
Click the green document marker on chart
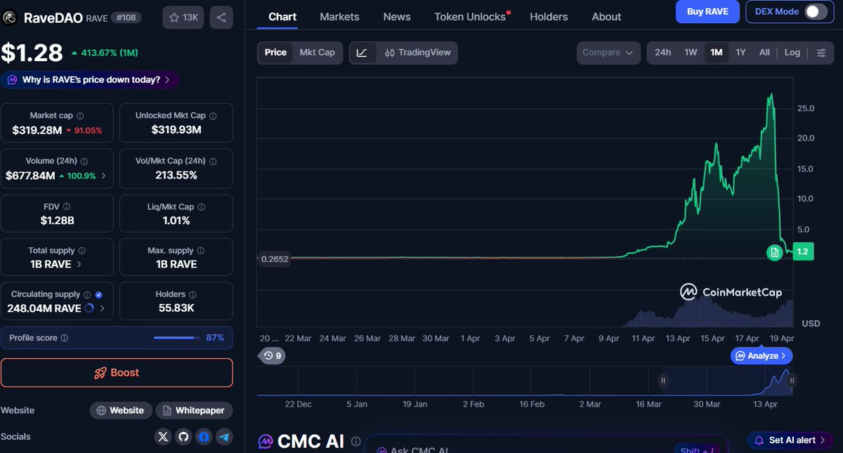774,252
